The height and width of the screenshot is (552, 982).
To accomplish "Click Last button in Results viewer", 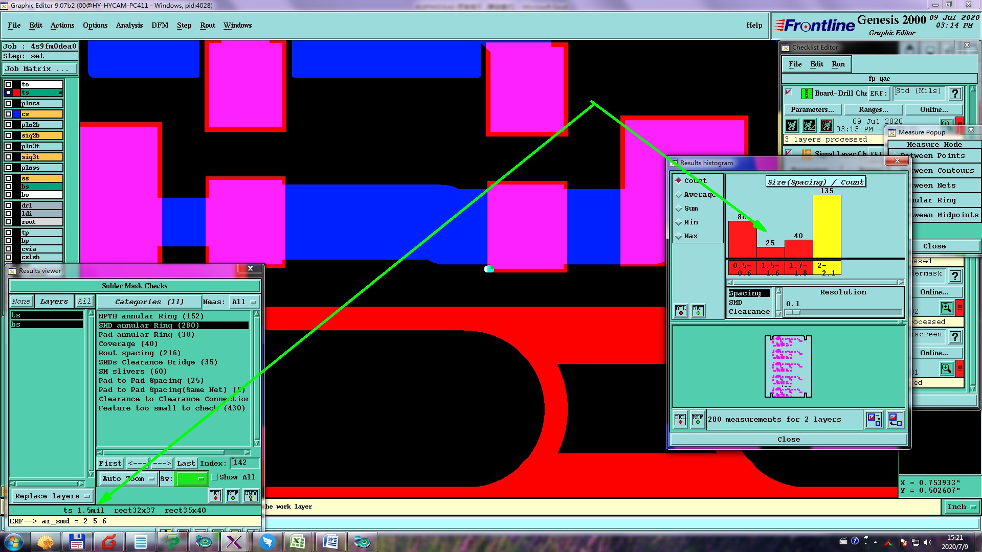I will click(x=186, y=463).
